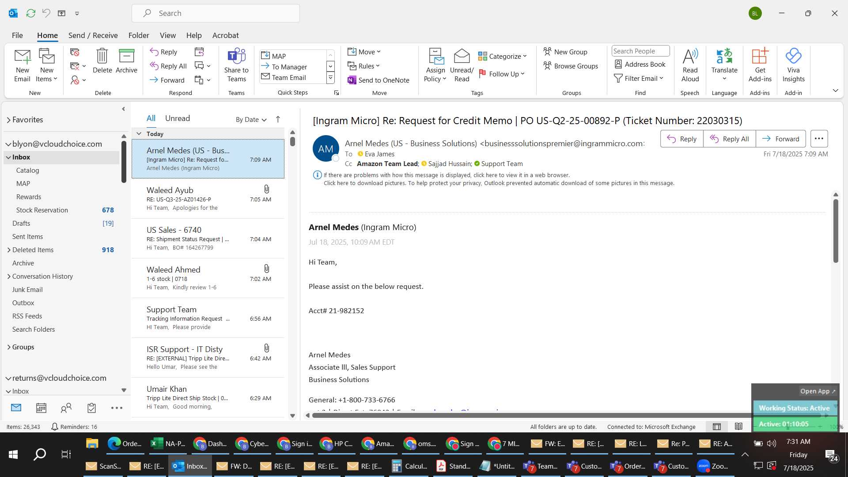Open Translate options
This screenshot has width=848, height=477.
coord(724,65)
